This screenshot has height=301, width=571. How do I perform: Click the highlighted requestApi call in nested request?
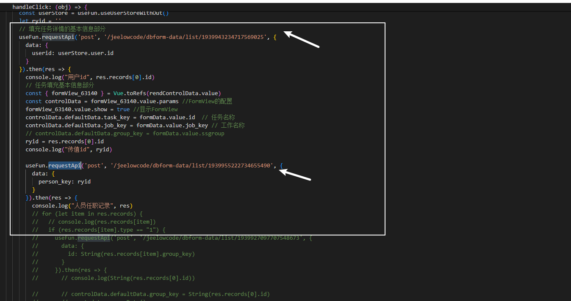(x=64, y=166)
